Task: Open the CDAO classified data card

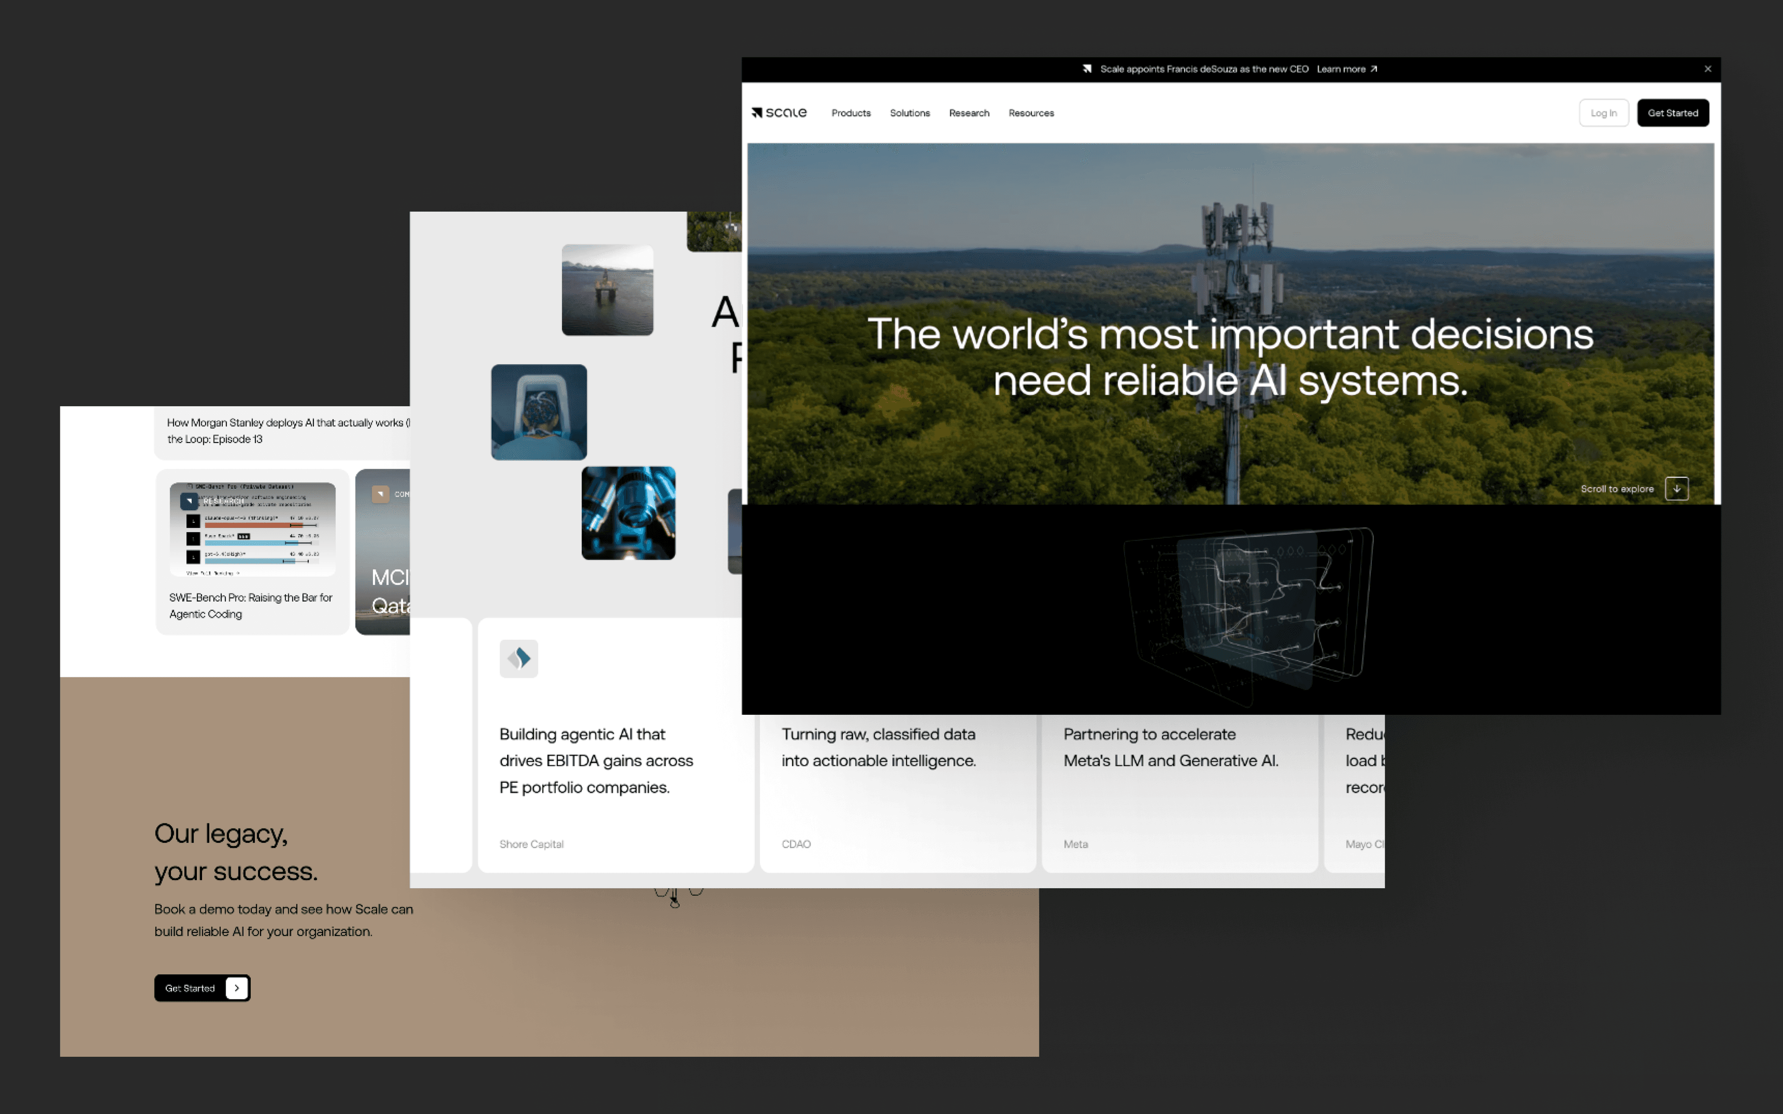Action: (898, 793)
